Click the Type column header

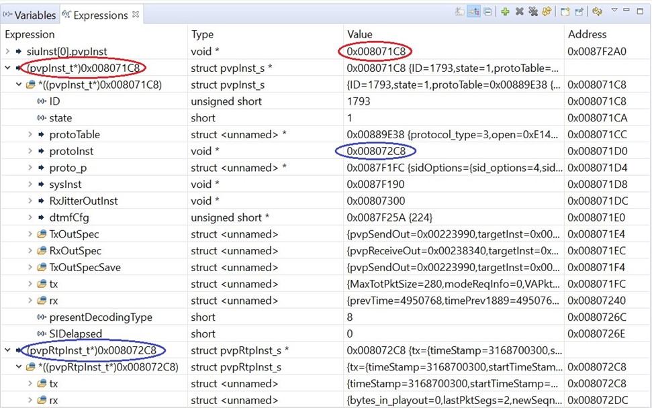(x=202, y=34)
